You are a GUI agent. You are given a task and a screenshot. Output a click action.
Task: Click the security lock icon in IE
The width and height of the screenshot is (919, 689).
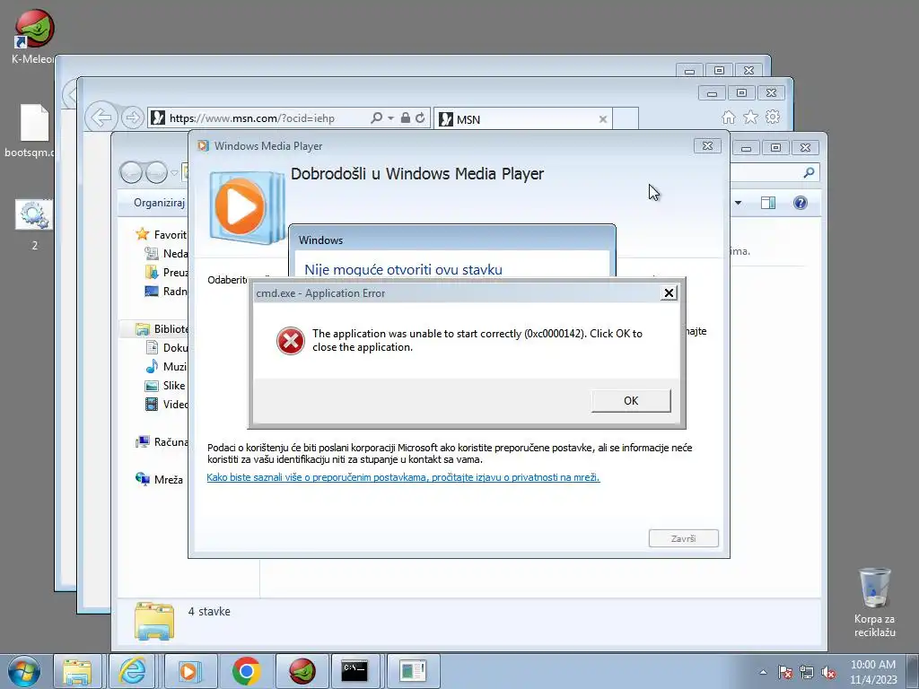(x=405, y=118)
